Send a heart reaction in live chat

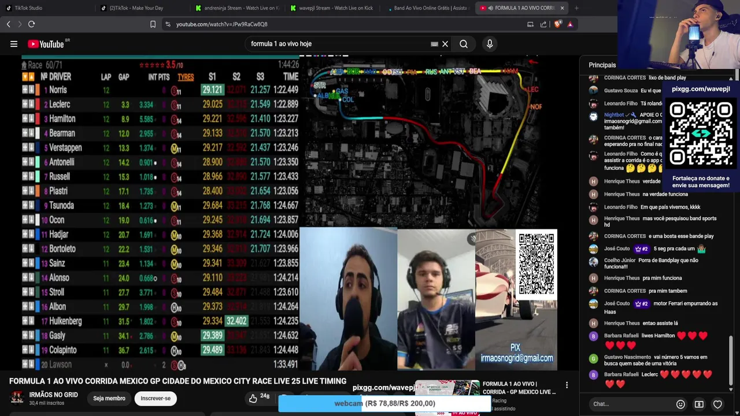pos(717,404)
